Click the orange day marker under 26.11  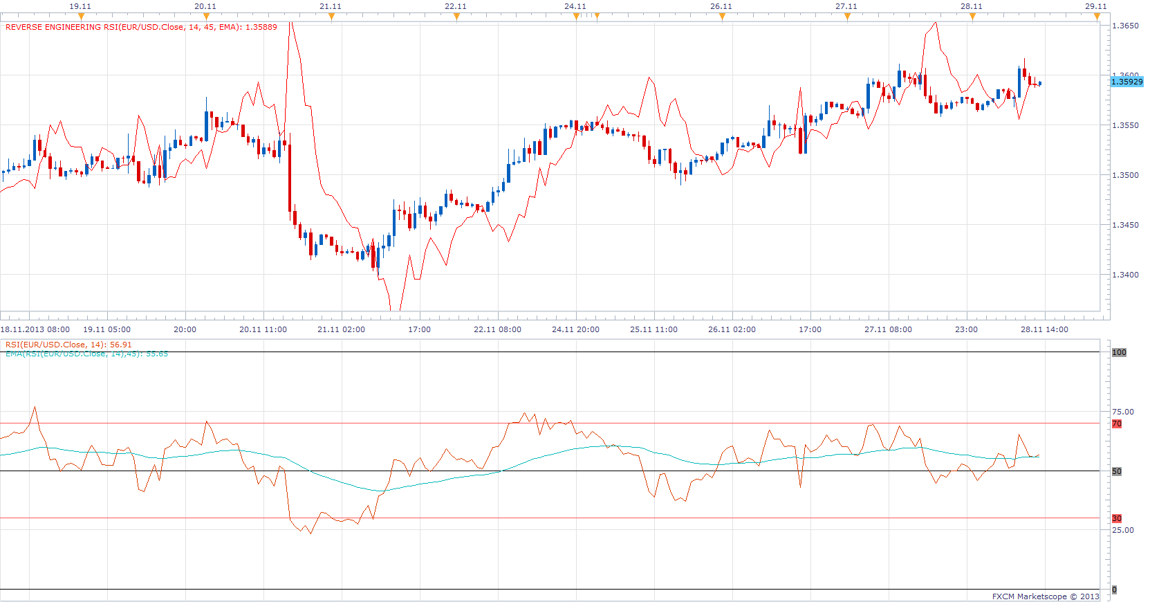722,17
